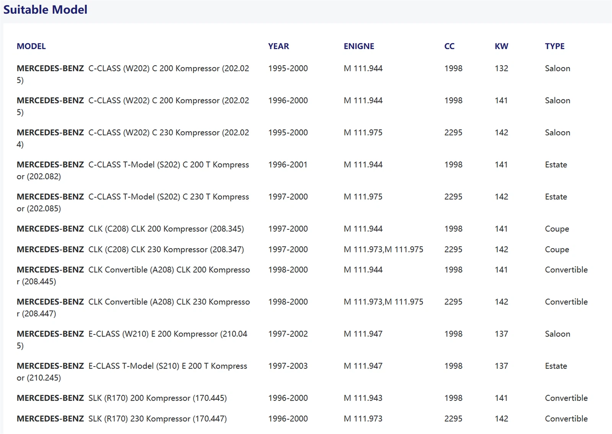This screenshot has width=612, height=434.
Task: Select the ENIGNE column header
Action: pyautogui.click(x=359, y=46)
